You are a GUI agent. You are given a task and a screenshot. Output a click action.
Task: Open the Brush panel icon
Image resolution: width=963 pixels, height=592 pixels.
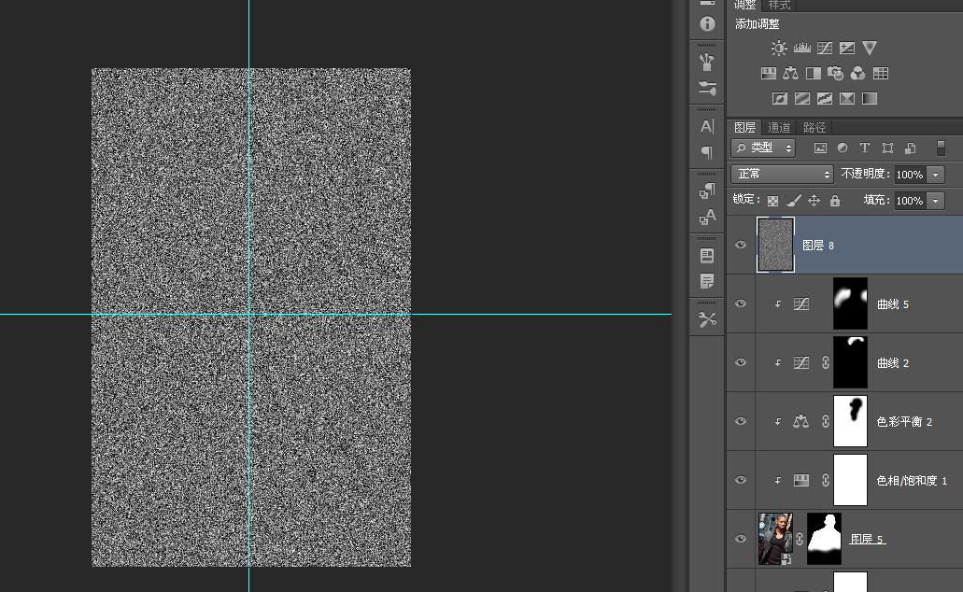707,62
